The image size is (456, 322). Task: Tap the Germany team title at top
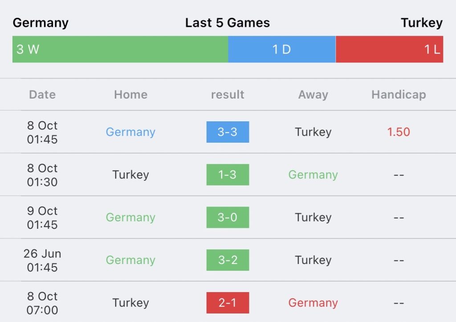[x=41, y=23]
